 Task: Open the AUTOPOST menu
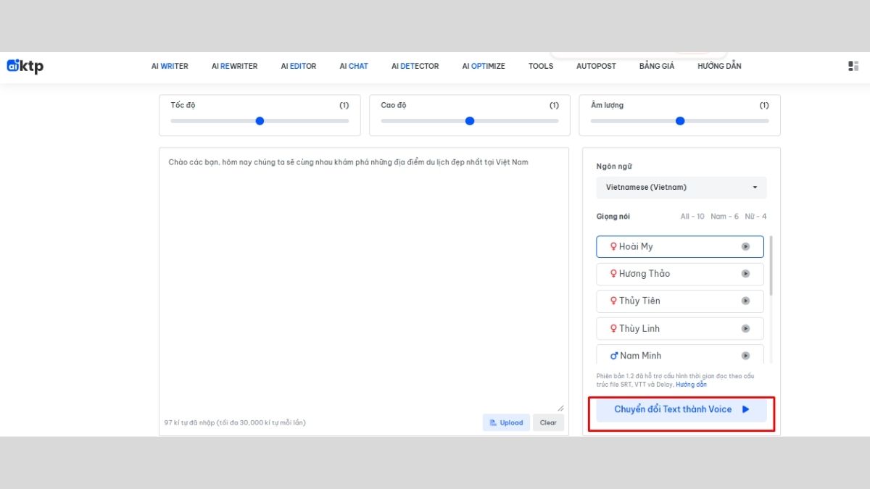point(596,66)
